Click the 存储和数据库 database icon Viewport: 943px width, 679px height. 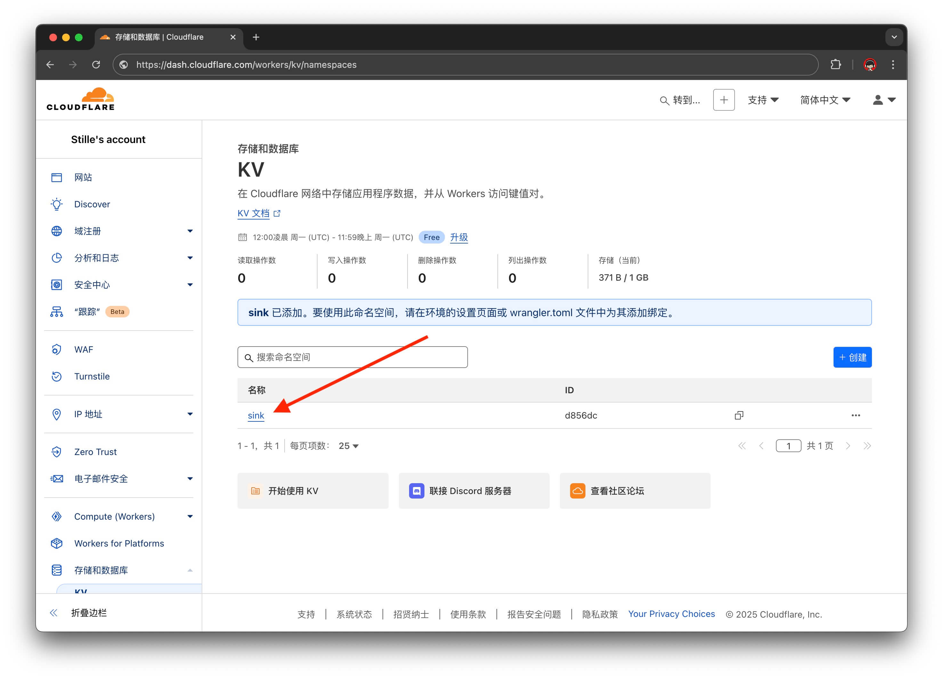tap(57, 570)
